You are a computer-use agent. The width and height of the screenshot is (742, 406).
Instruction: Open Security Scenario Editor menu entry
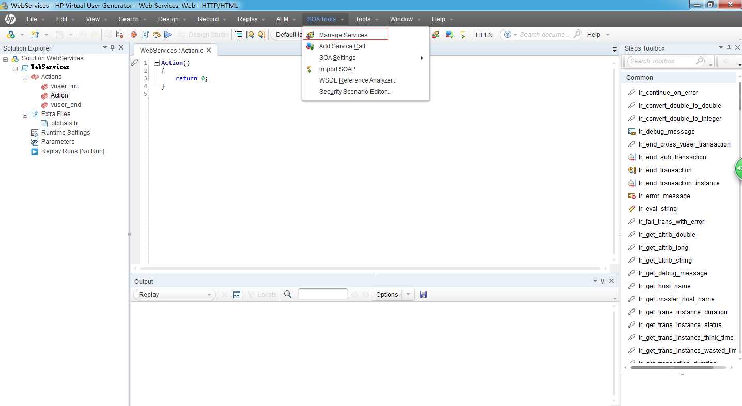point(354,92)
